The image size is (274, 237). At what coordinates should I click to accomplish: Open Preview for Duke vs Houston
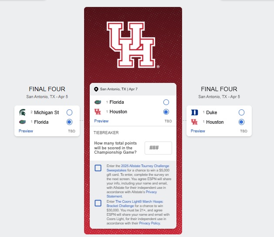198,131
